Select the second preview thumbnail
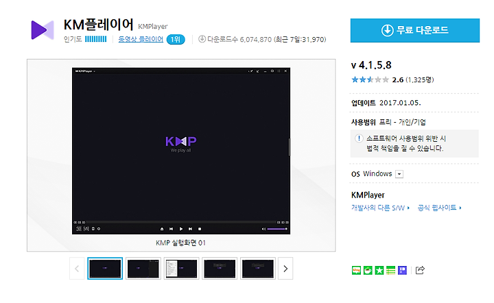Screen dimensions: 494x303 [x=143, y=269]
